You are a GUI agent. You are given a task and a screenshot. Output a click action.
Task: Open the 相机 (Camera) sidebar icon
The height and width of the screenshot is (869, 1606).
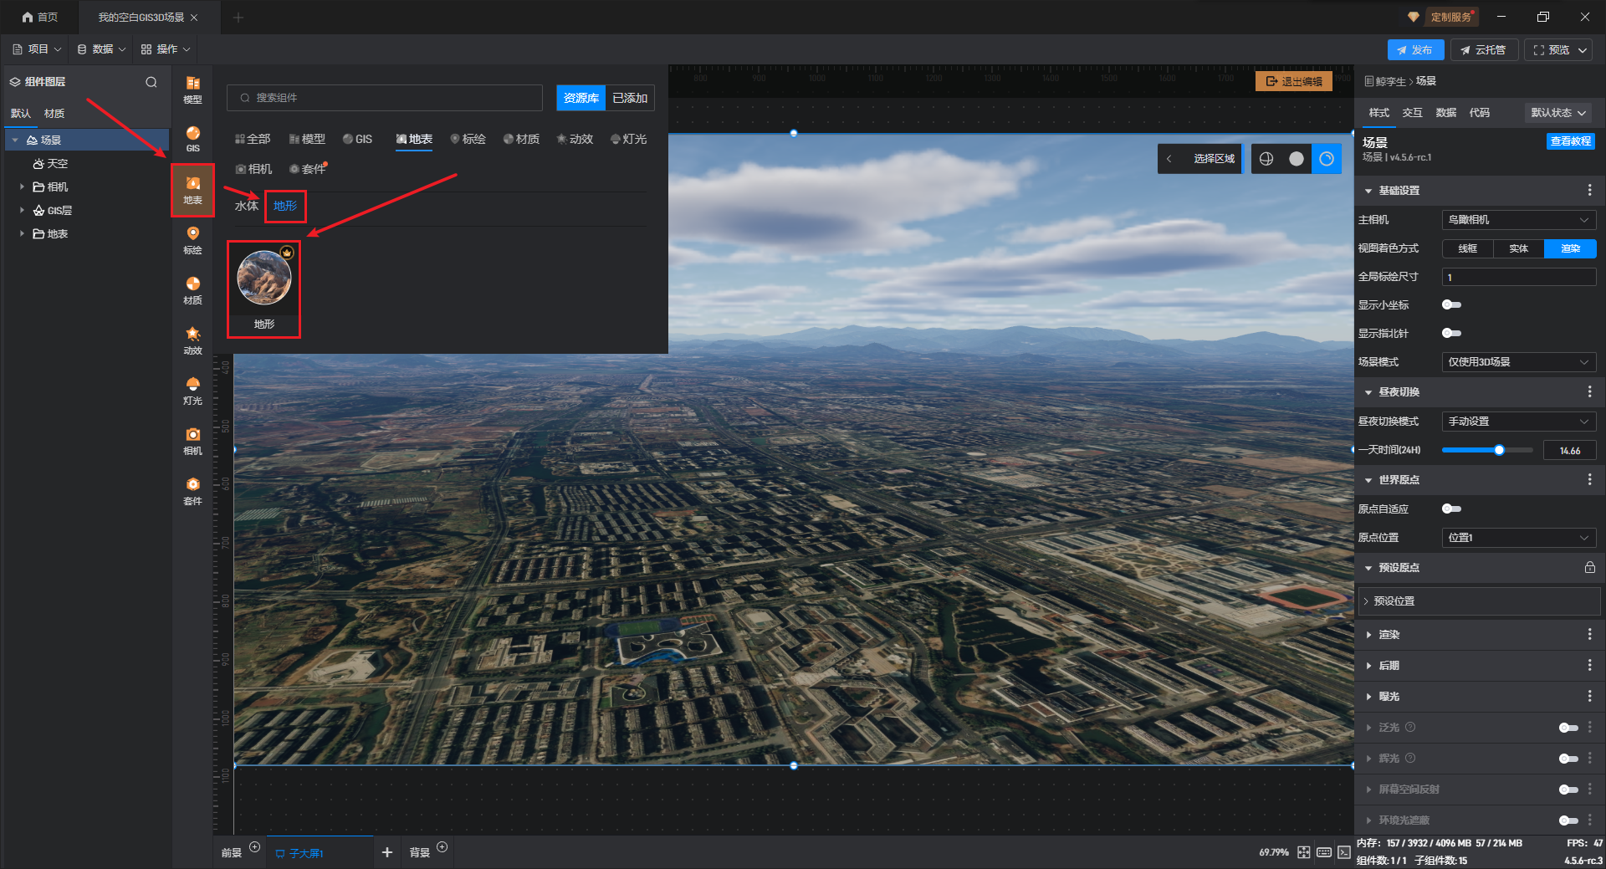pyautogui.click(x=192, y=441)
